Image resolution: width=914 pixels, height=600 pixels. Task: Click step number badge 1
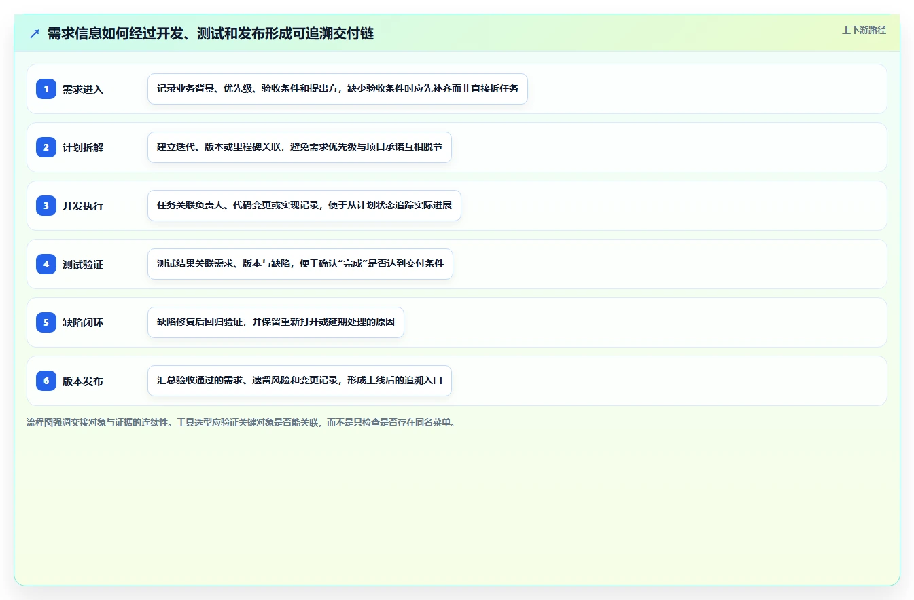click(46, 88)
